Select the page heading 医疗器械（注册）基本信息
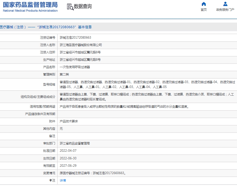 46,27
